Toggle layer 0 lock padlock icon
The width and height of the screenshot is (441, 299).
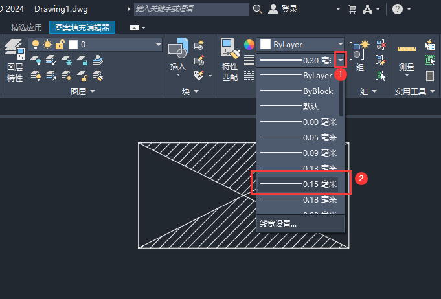60,45
